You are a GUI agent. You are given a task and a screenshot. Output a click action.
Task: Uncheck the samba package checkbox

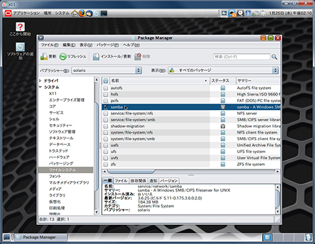tap(106, 107)
